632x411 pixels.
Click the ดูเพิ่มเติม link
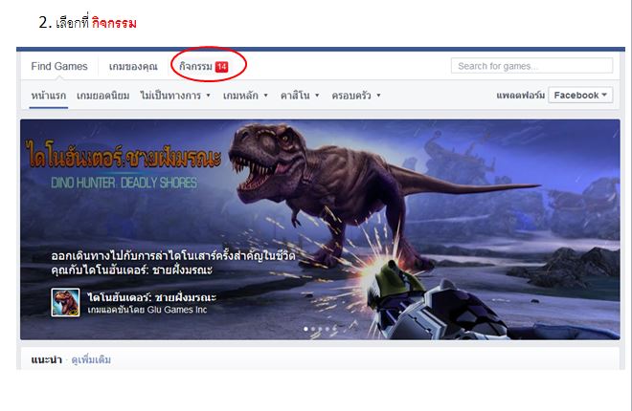coord(91,359)
